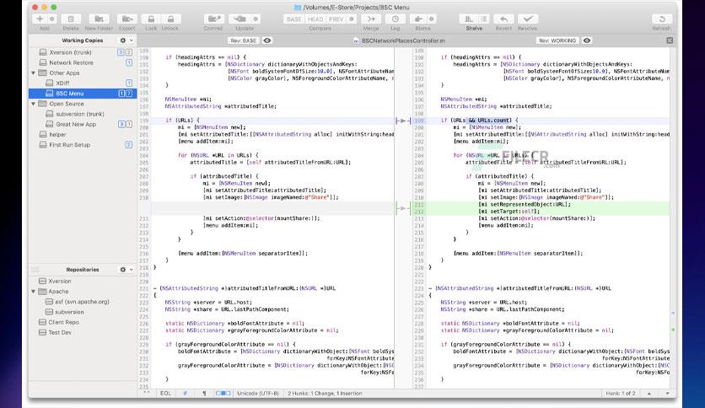Open the Unicode (UTF-8) encoding selector
Screen dimensions: 705x408
258,394
